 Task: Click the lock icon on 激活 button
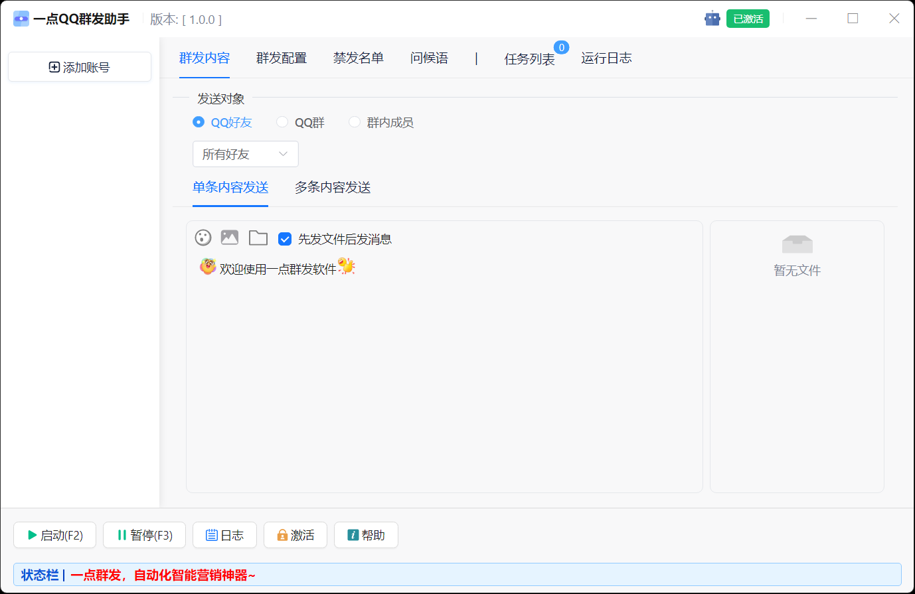point(282,535)
